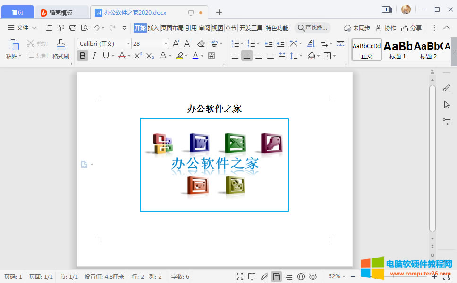Open the font name Calibri dropdown
The image size is (457, 283).
(128, 44)
